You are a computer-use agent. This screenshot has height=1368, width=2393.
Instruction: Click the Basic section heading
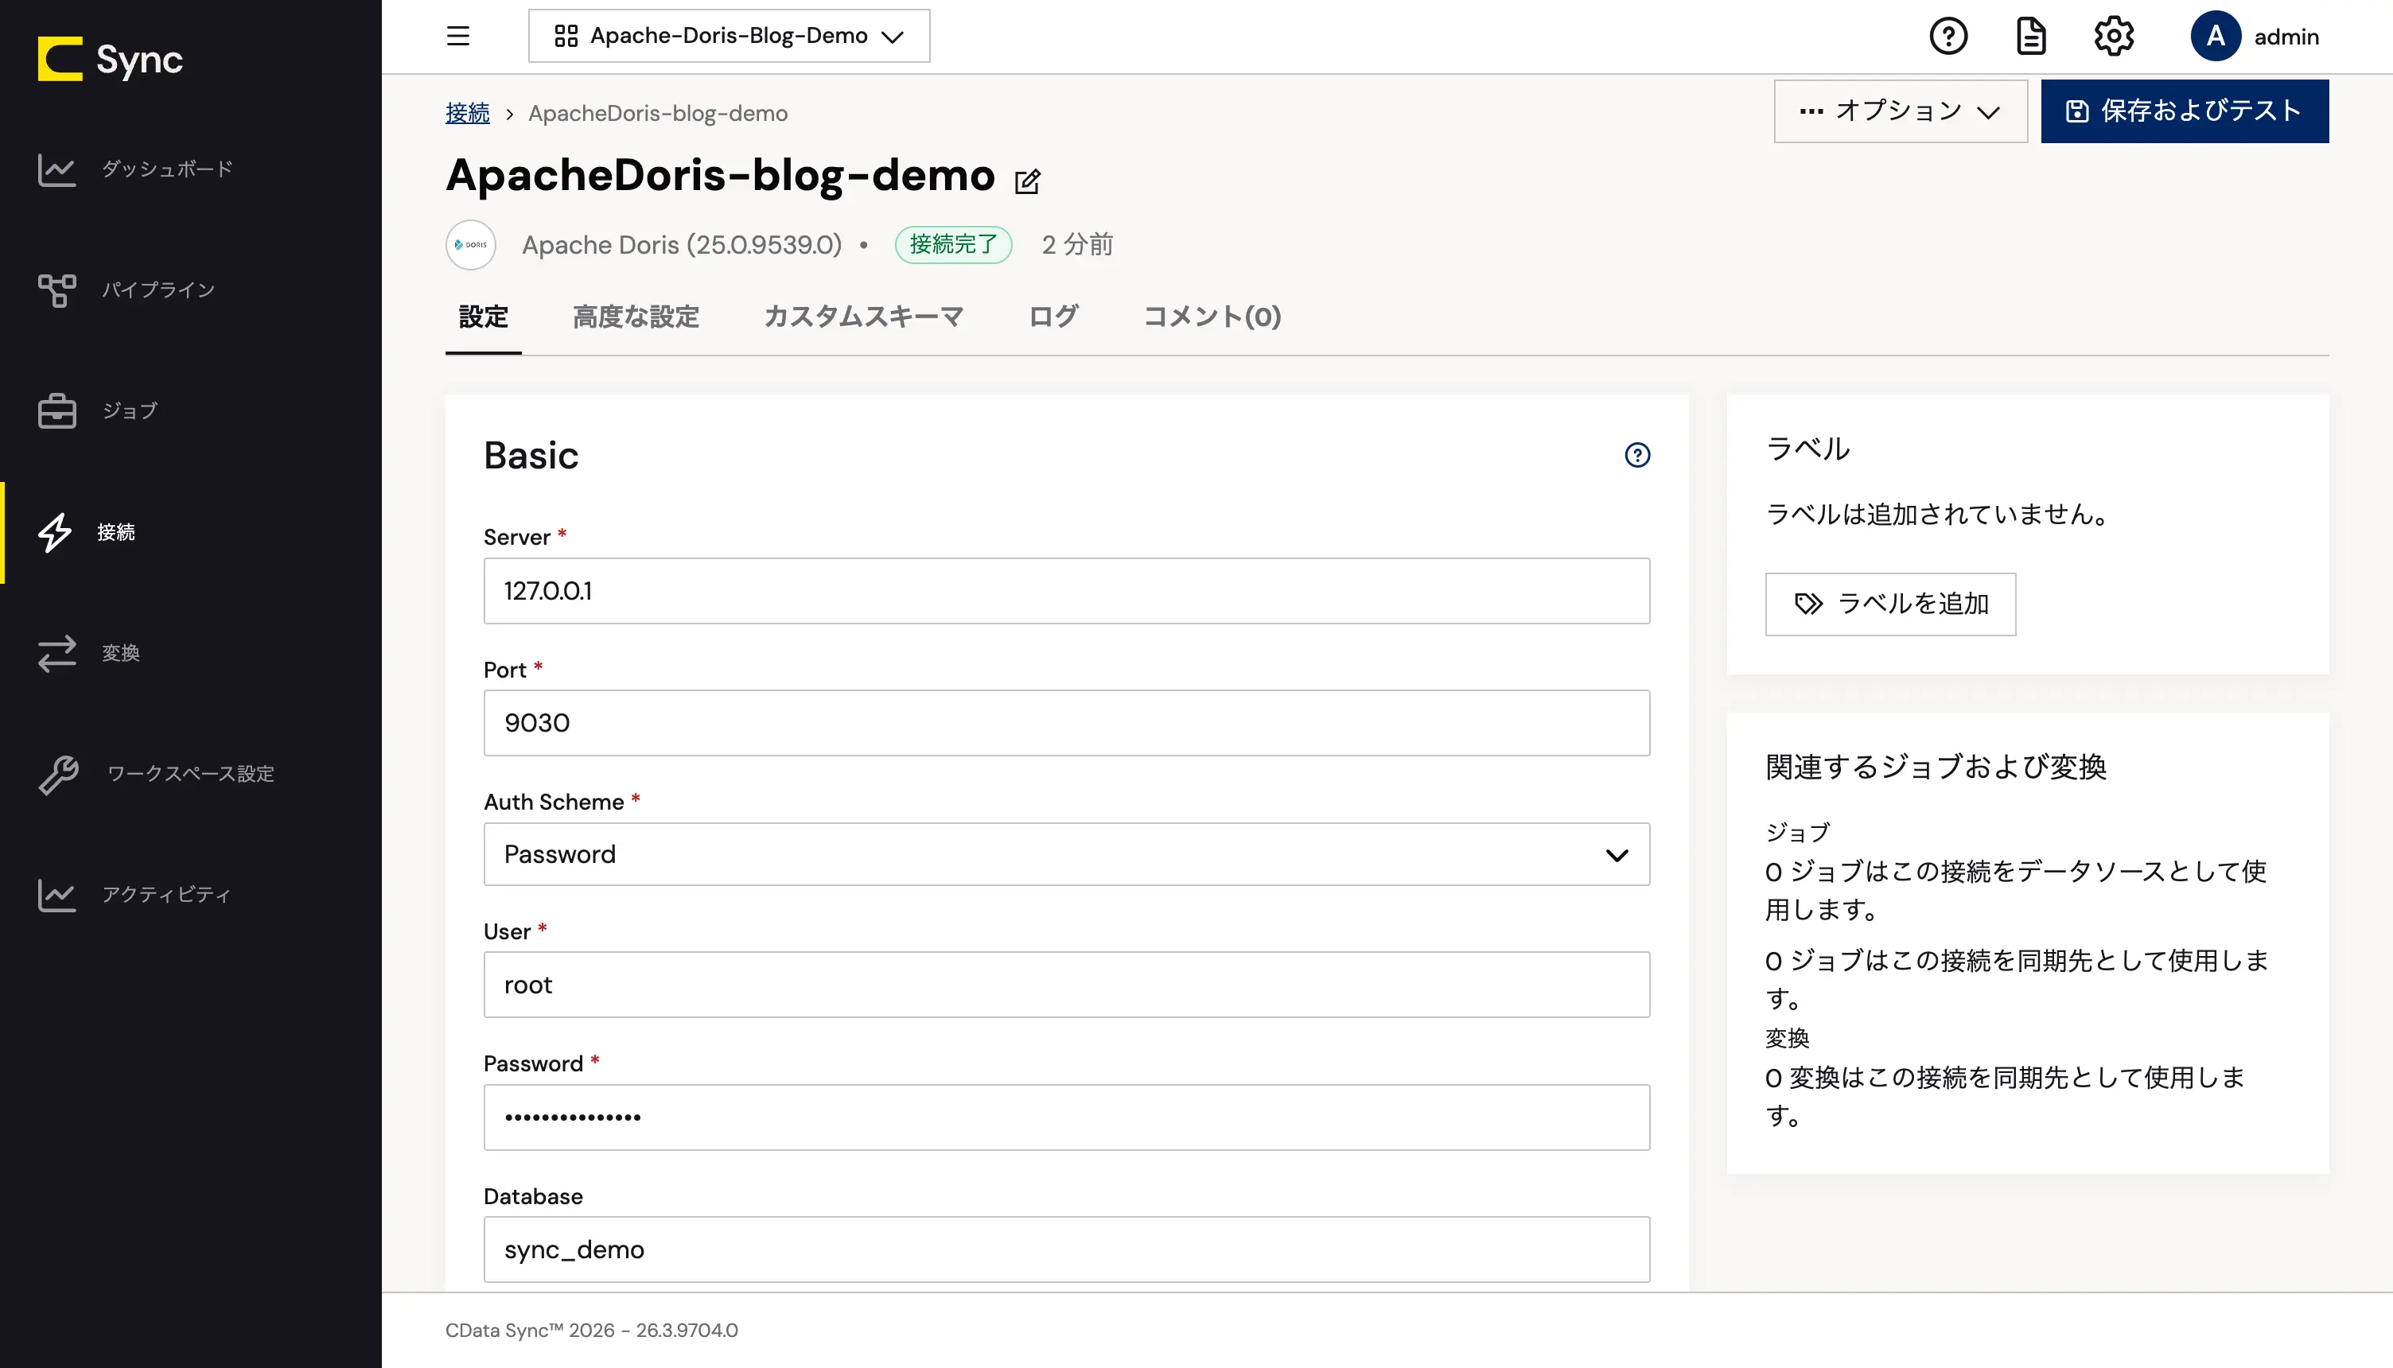click(x=531, y=456)
